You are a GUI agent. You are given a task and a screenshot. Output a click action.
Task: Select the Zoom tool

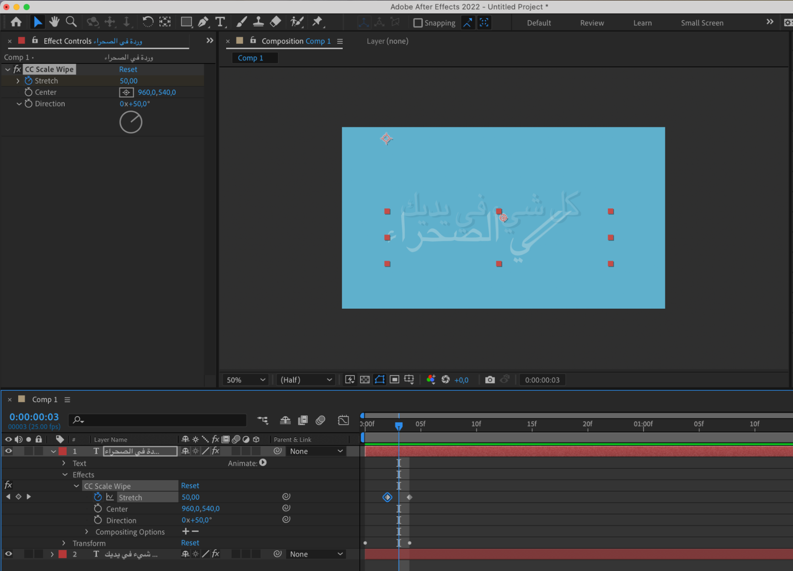click(71, 22)
